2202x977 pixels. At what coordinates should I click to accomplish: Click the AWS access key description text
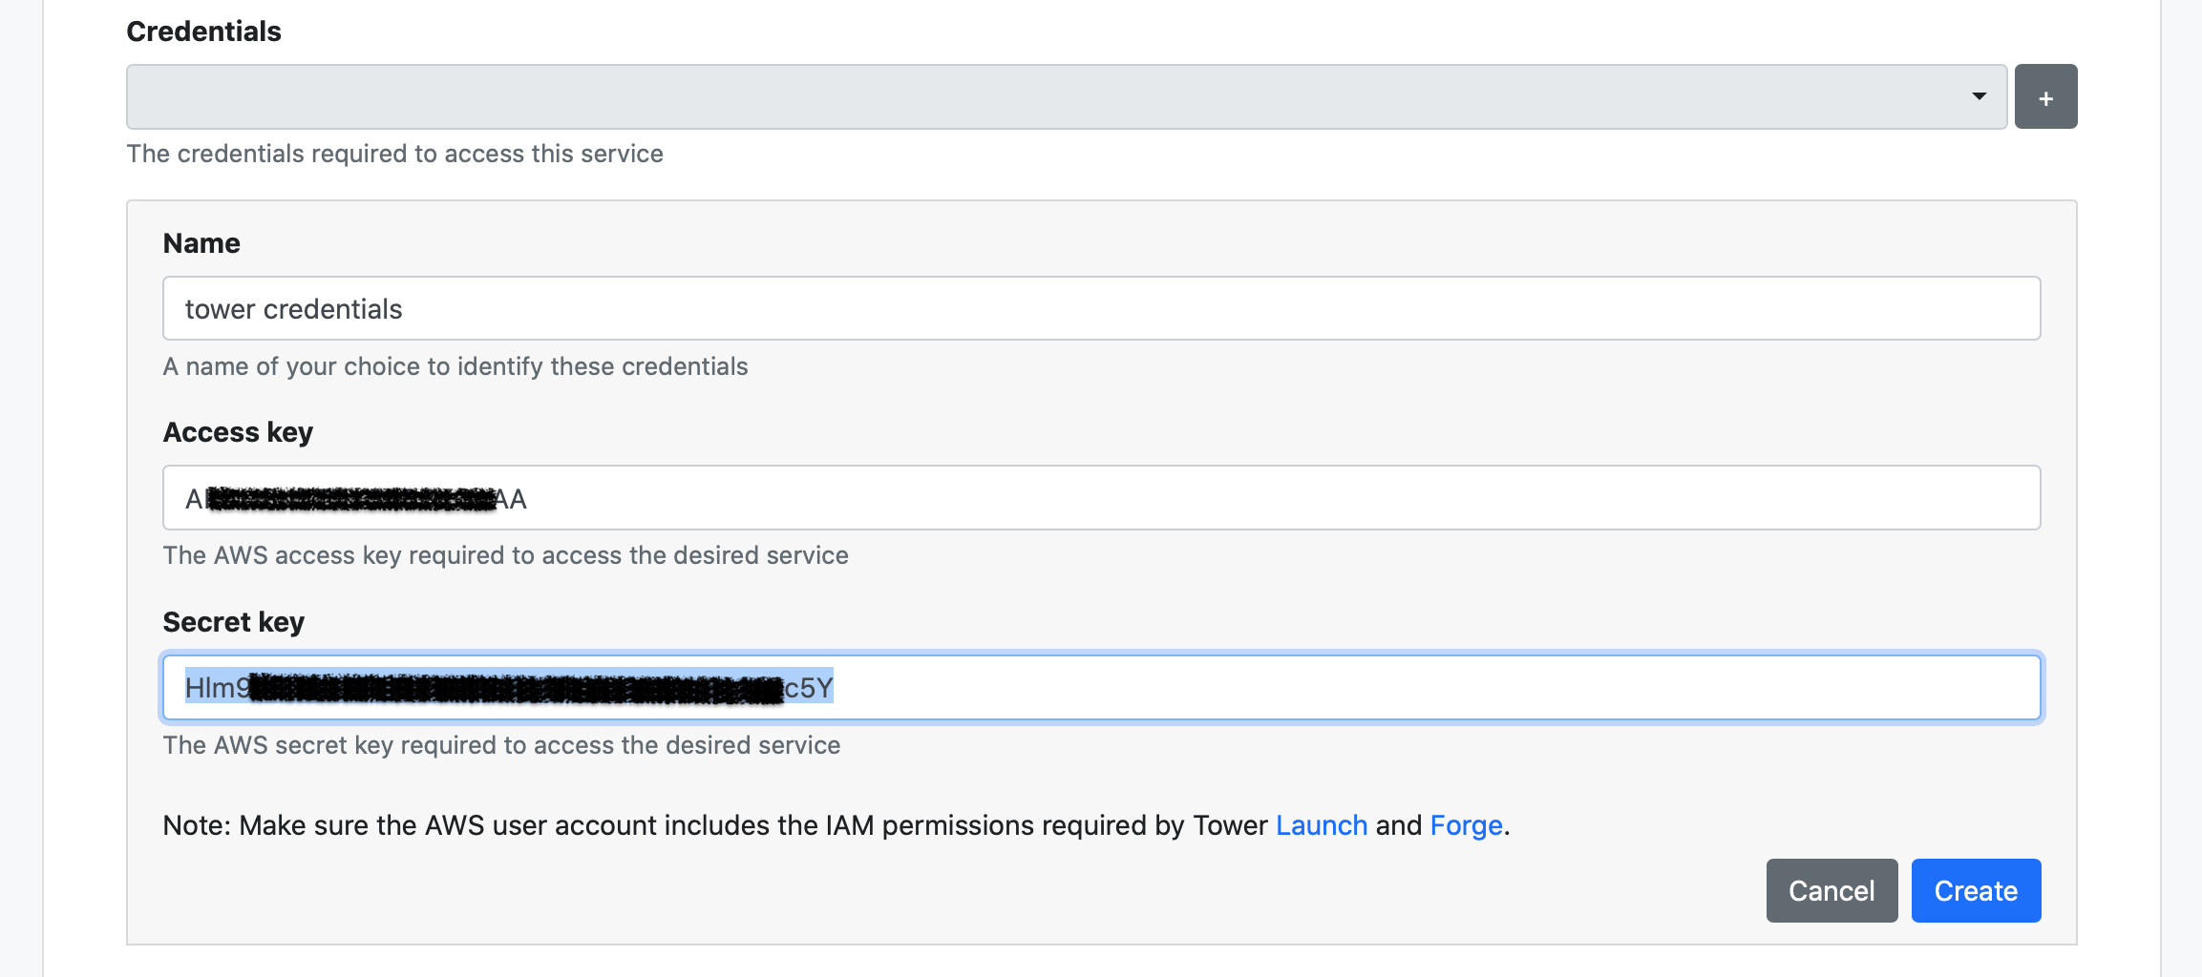[x=505, y=555]
